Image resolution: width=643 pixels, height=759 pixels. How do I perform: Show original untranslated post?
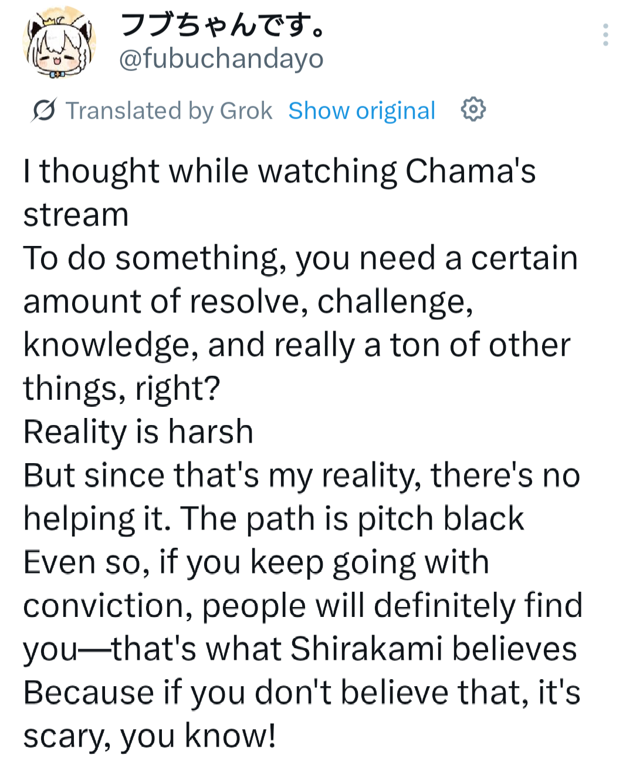coord(361,110)
